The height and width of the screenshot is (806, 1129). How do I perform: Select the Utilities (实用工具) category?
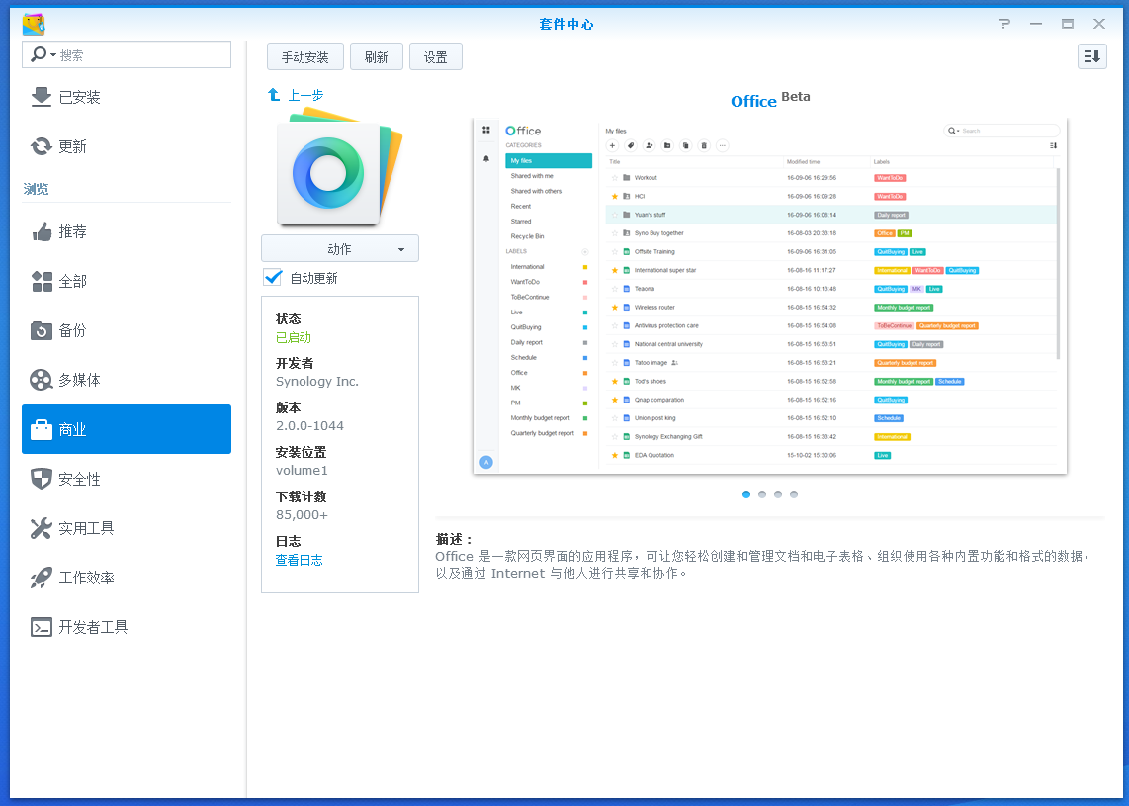click(x=126, y=528)
